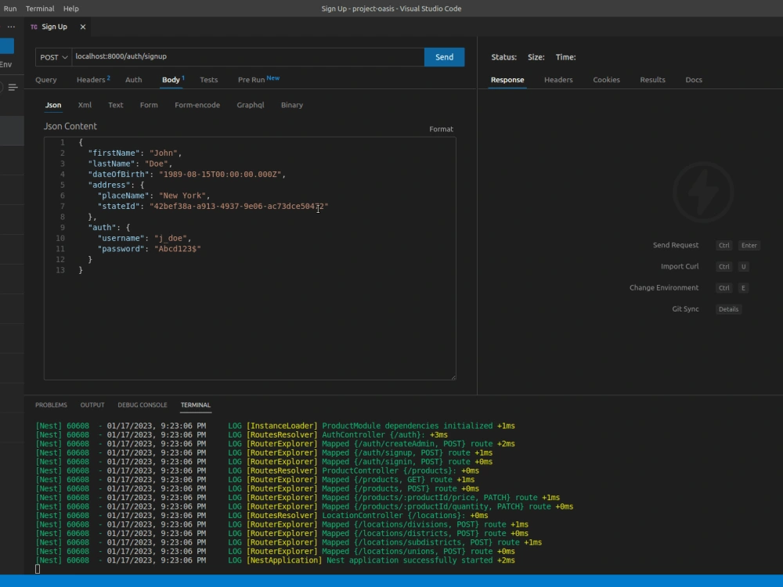Switch to the request Headers tab
The height and width of the screenshot is (587, 783).
93,80
